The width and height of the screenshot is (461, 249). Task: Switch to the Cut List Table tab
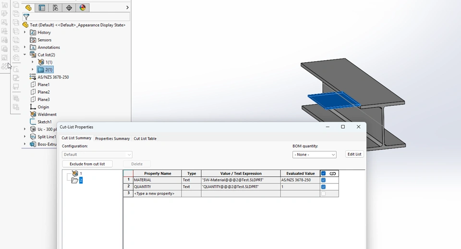point(145,138)
